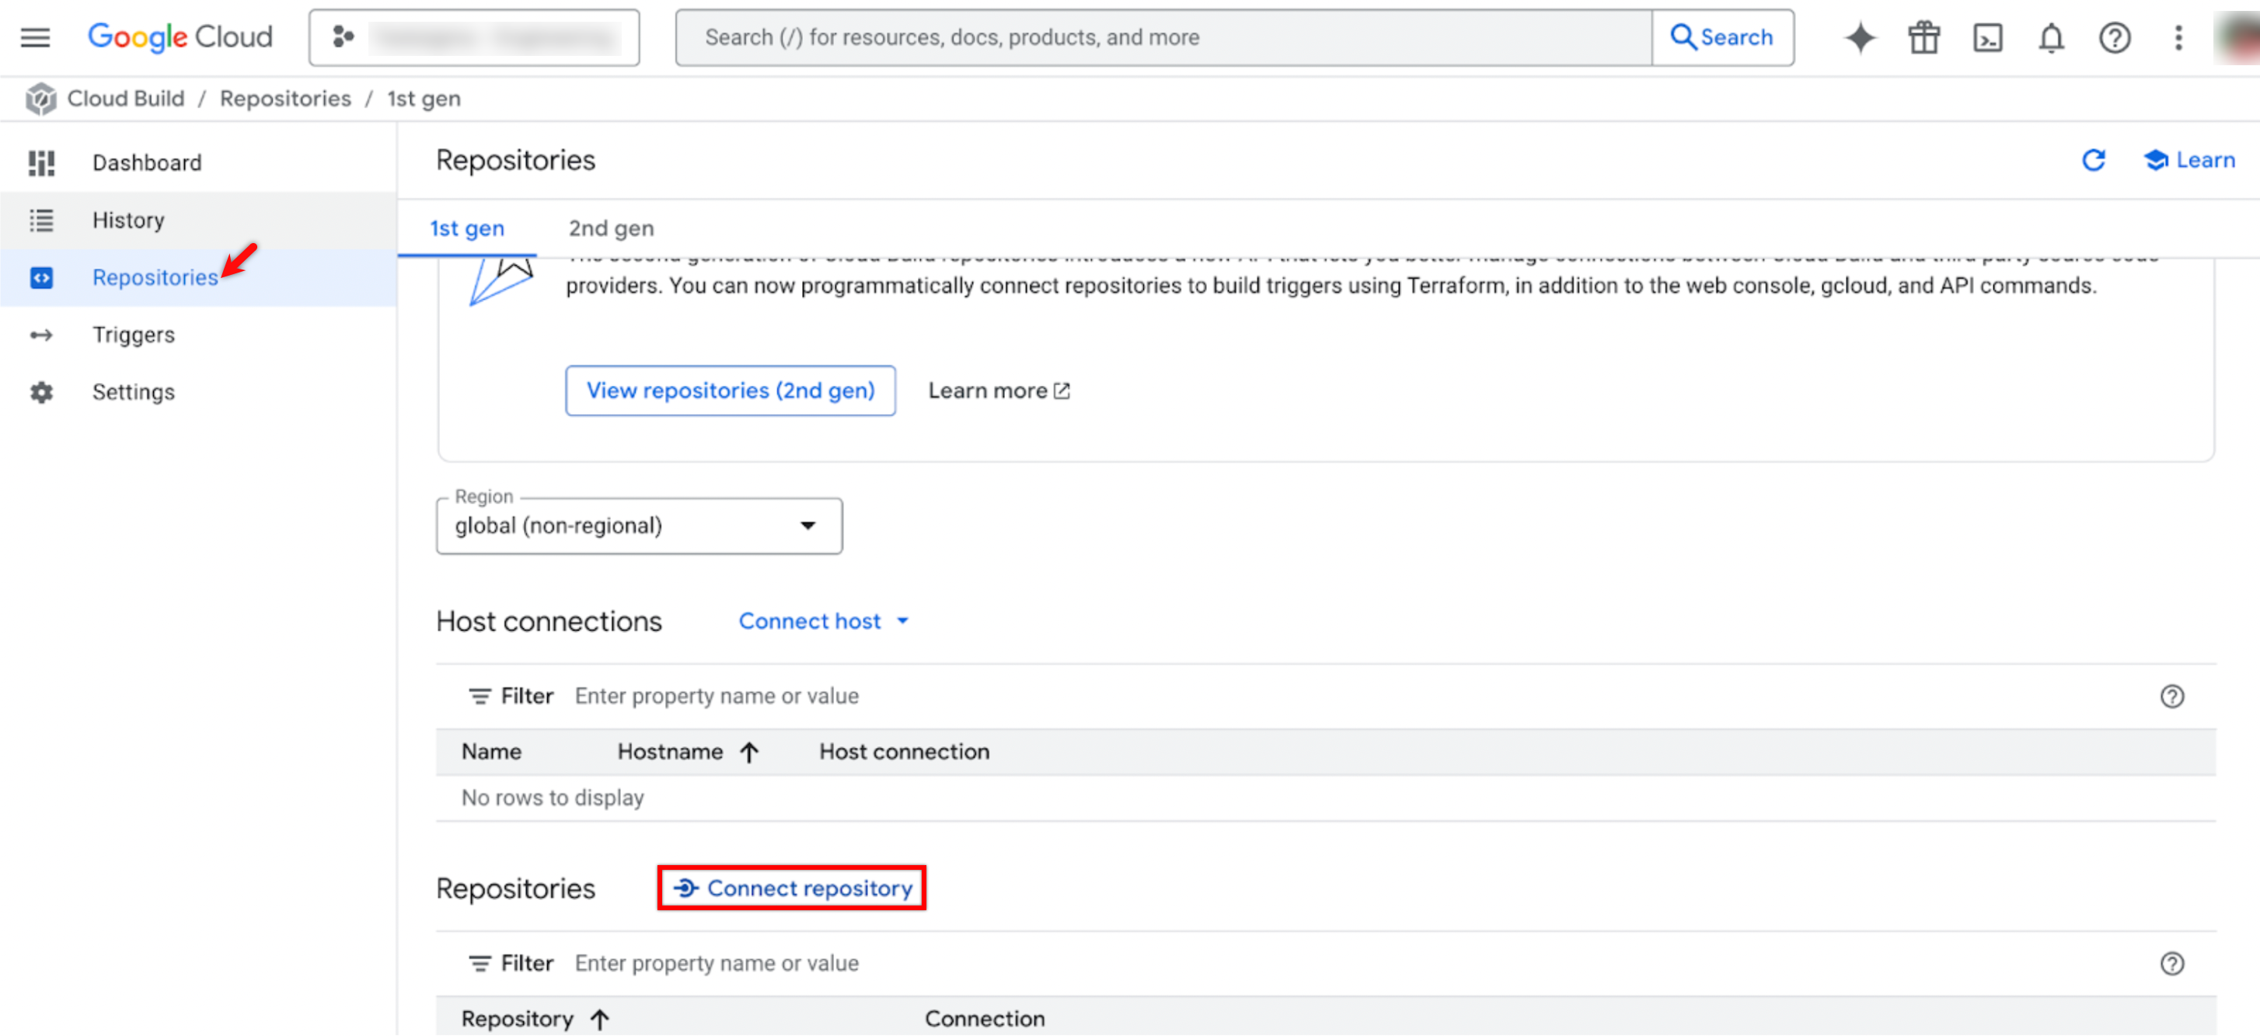This screenshot has height=1036, width=2260.
Task: Open the project selector
Action: pos(474,37)
